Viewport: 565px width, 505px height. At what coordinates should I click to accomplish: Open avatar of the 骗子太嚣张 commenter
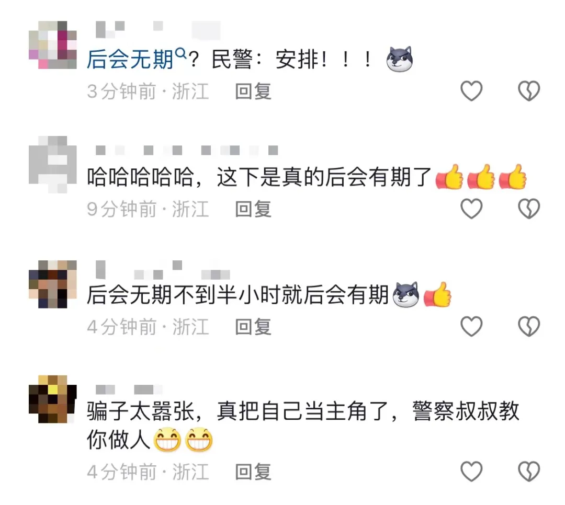[53, 399]
